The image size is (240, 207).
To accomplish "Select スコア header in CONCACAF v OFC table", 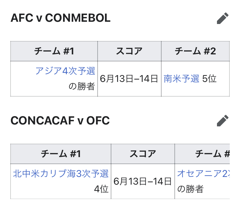I will pos(143,154).
